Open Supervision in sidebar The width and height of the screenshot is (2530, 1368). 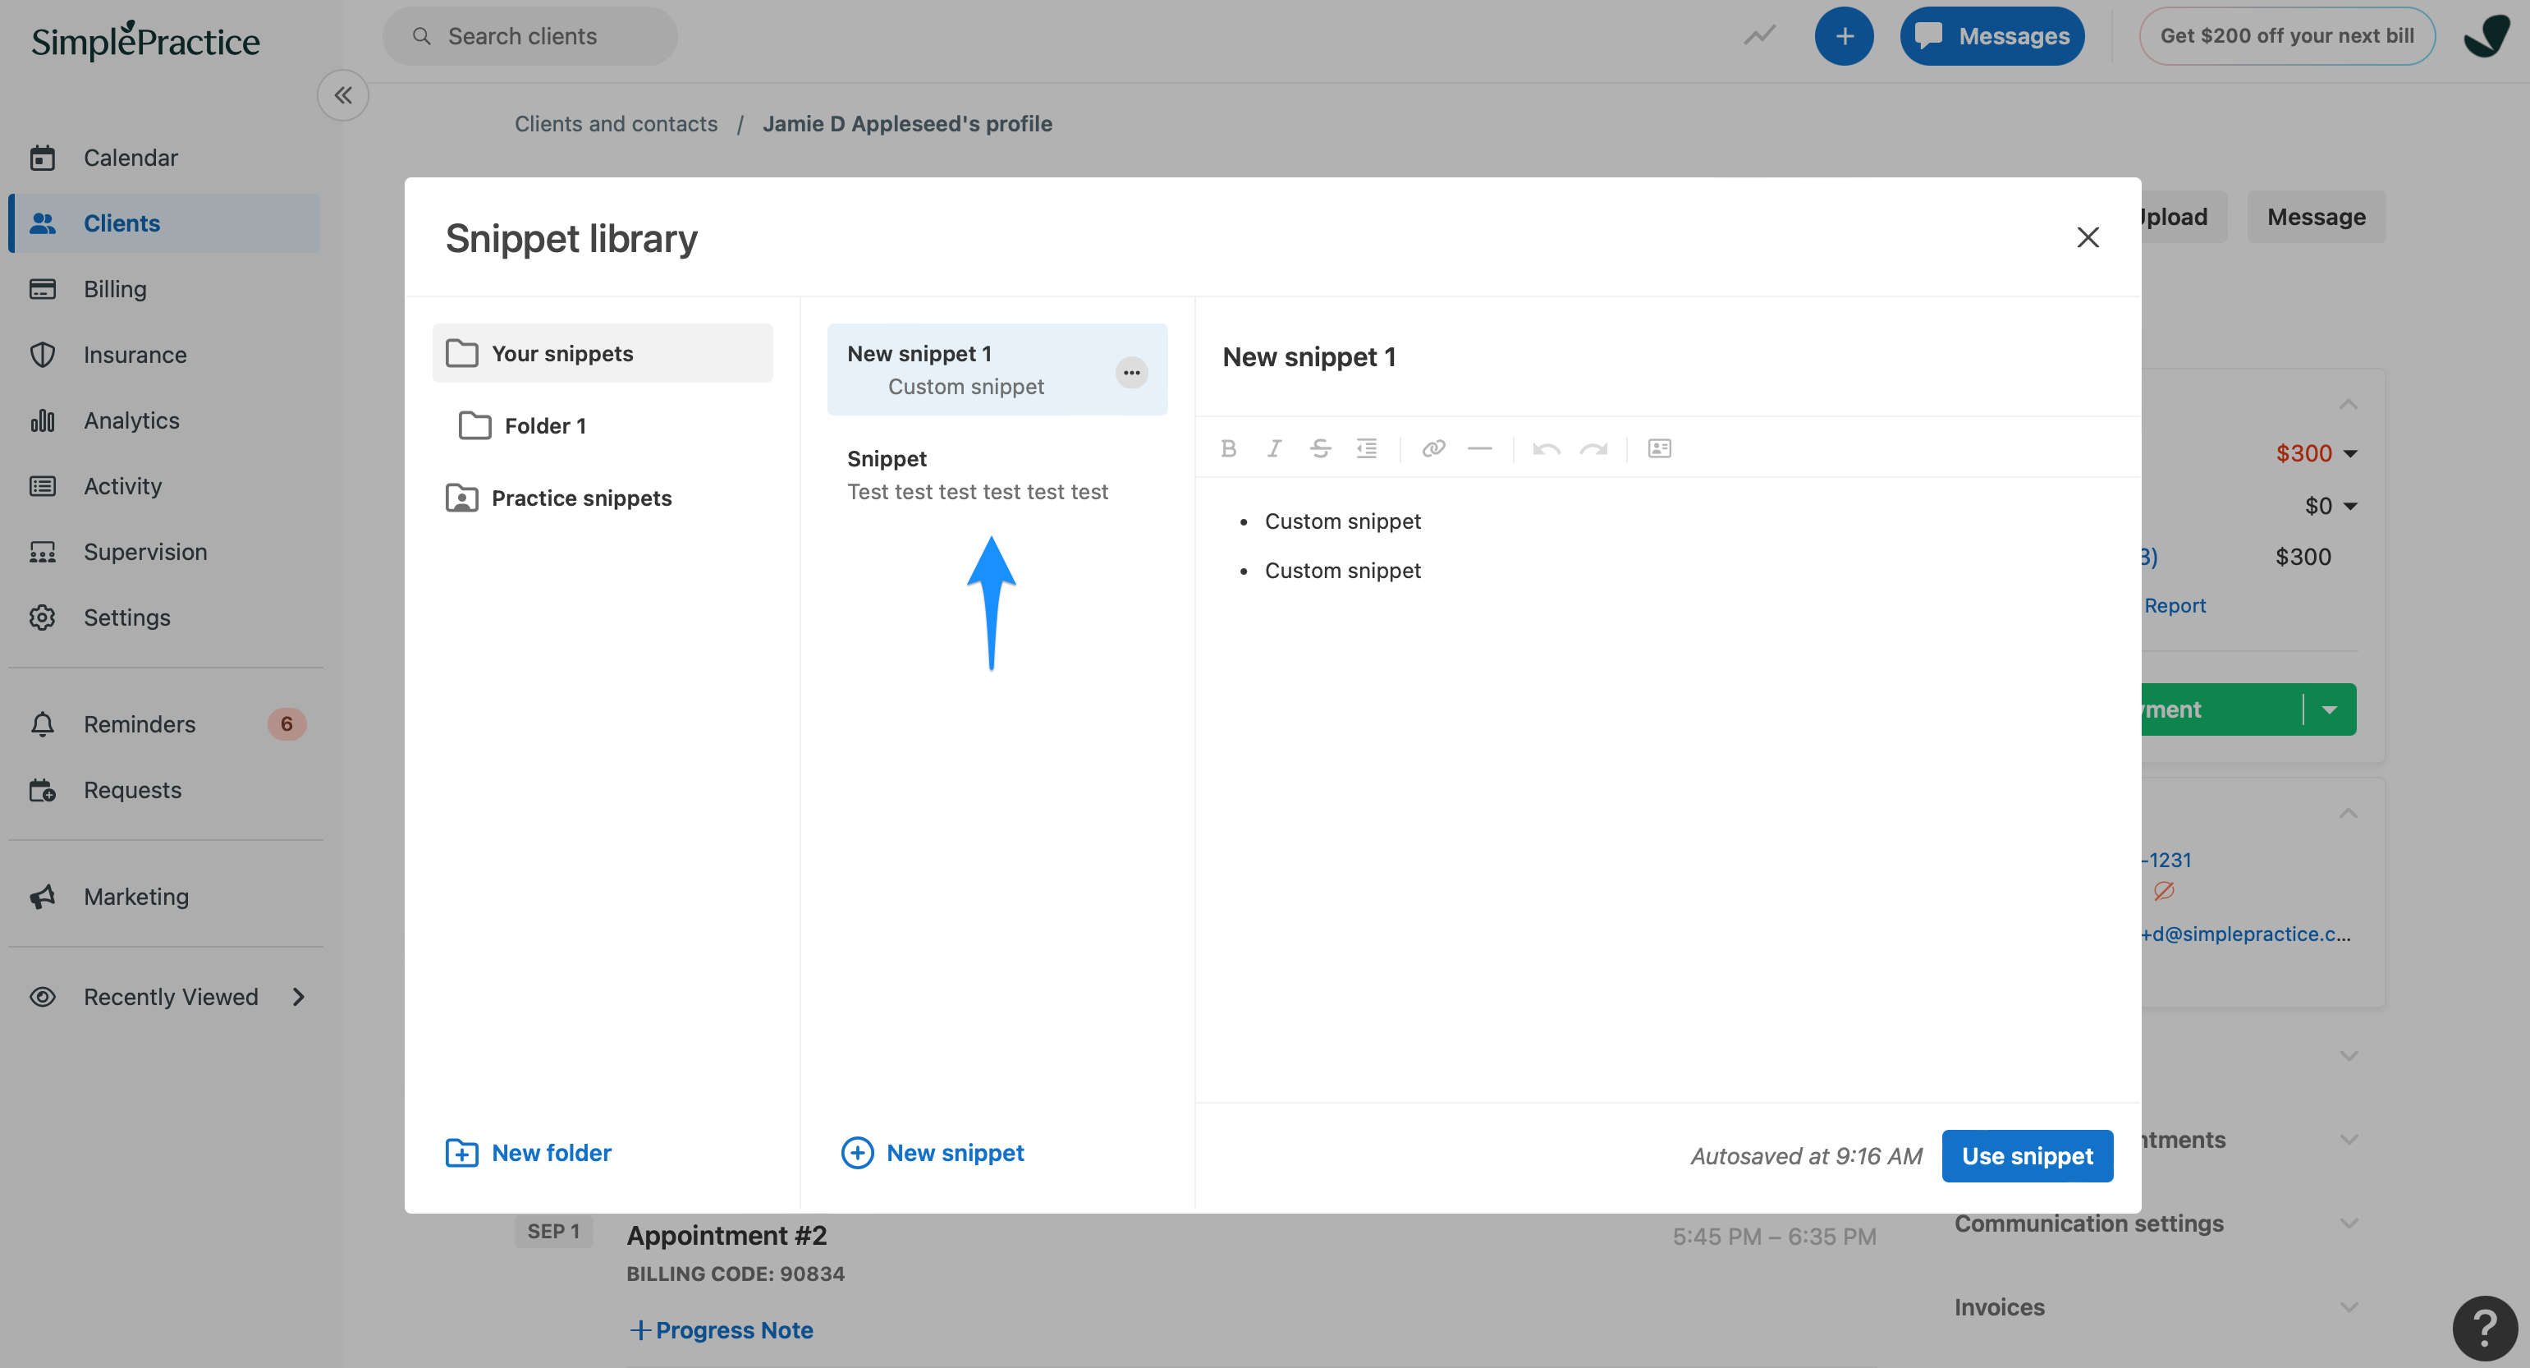pos(164,551)
